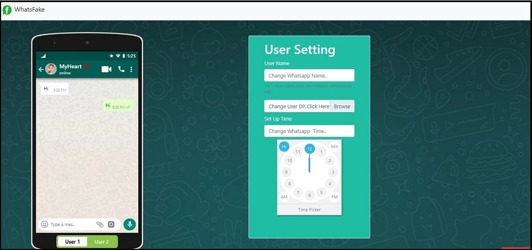Click the User Setting heading

click(x=300, y=49)
